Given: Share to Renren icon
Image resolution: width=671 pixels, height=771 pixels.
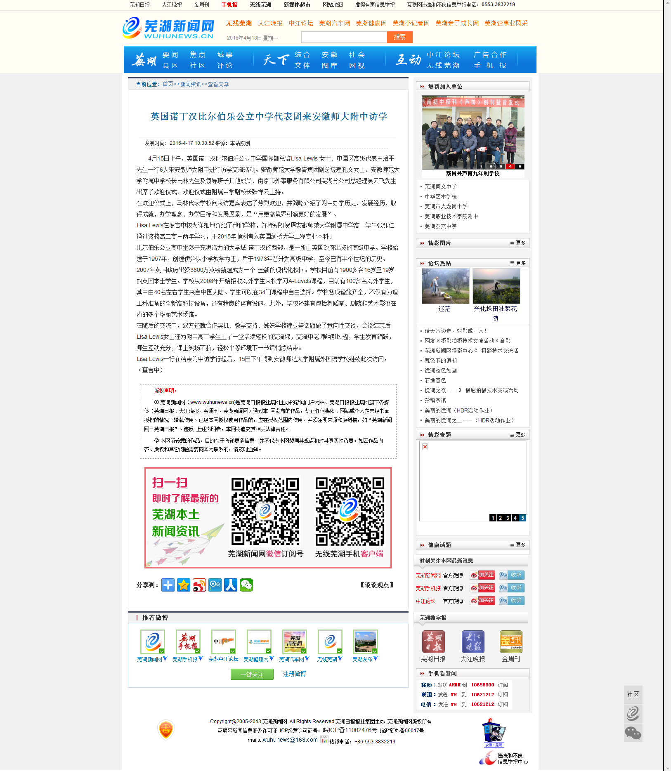Looking at the screenshot, I should (231, 585).
